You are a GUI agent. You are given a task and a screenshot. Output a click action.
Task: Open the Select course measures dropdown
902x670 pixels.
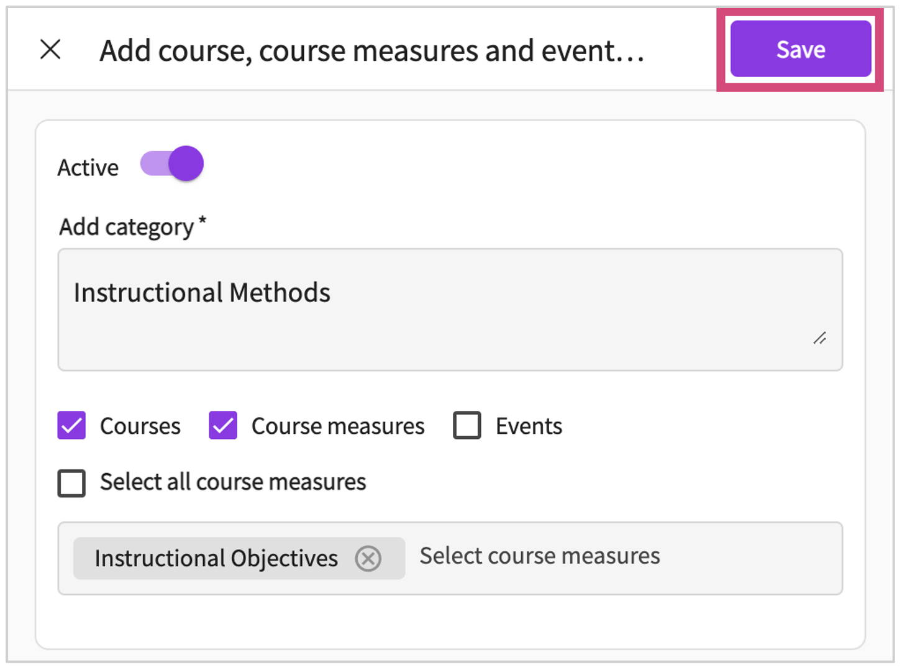621,556
